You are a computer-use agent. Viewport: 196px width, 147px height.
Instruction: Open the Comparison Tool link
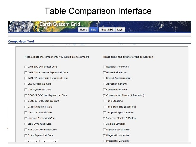coord(21,42)
